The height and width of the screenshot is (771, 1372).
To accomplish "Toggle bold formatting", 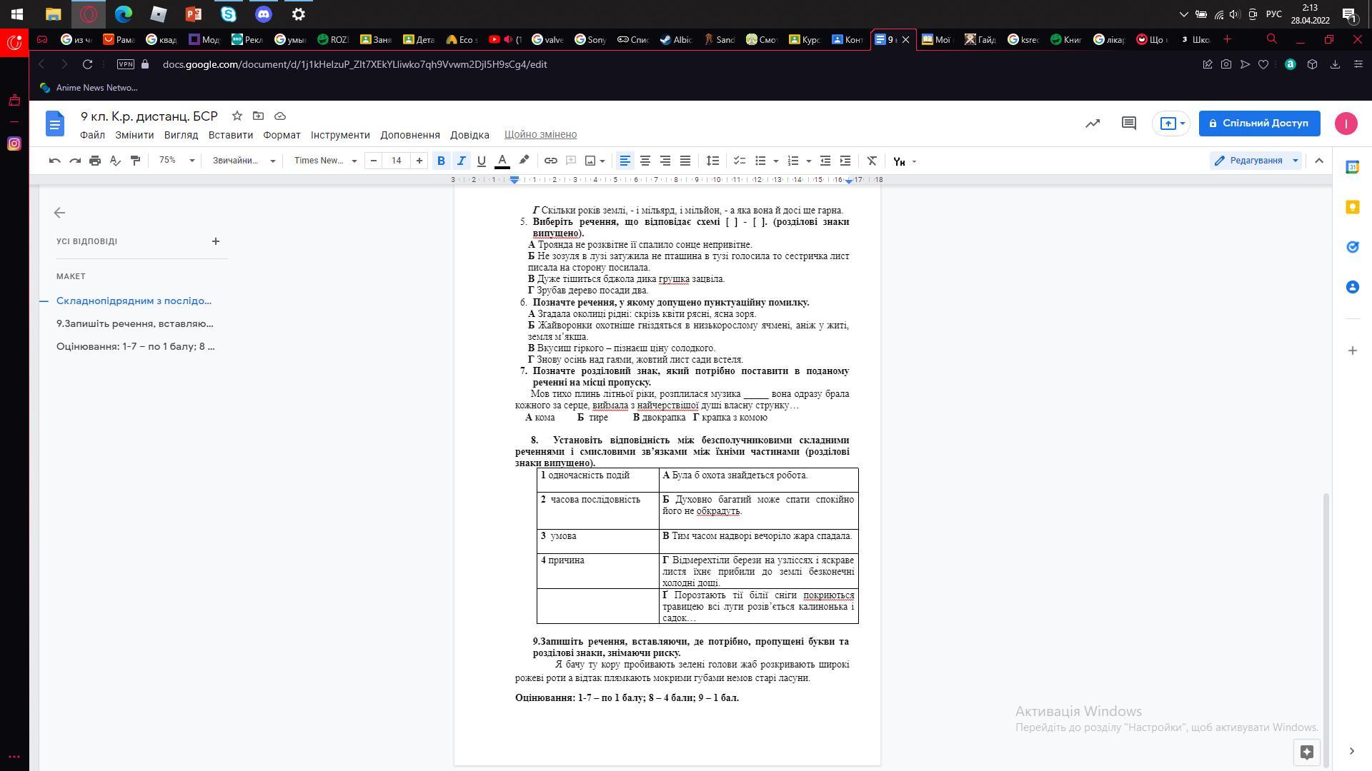I will coord(441,161).
